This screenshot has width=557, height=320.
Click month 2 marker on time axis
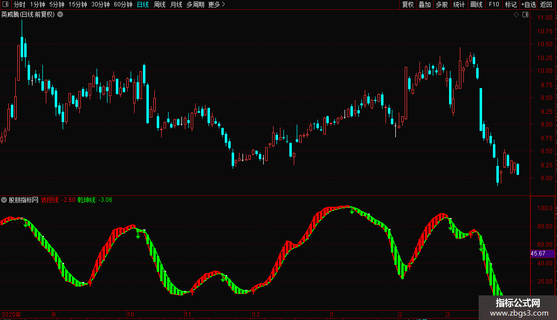(x=400, y=314)
